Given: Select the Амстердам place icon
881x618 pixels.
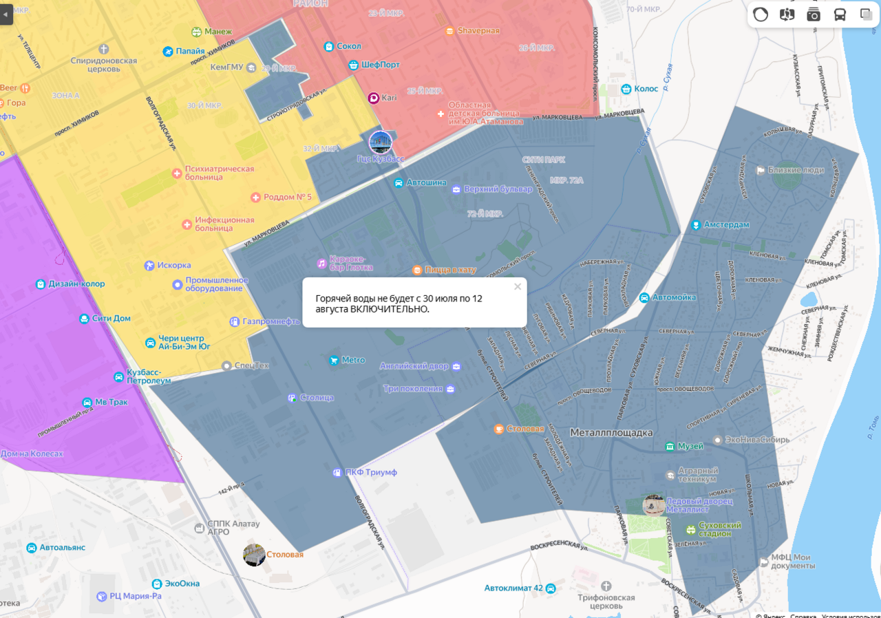Looking at the screenshot, I should [696, 224].
